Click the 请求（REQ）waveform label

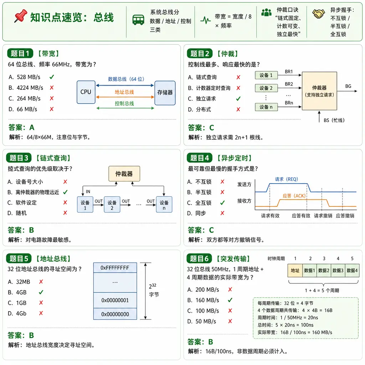point(286,179)
